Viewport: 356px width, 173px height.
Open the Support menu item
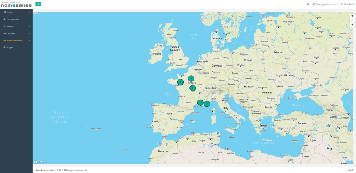point(10,47)
